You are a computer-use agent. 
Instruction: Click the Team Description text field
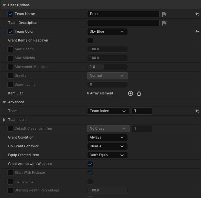(x=123, y=23)
